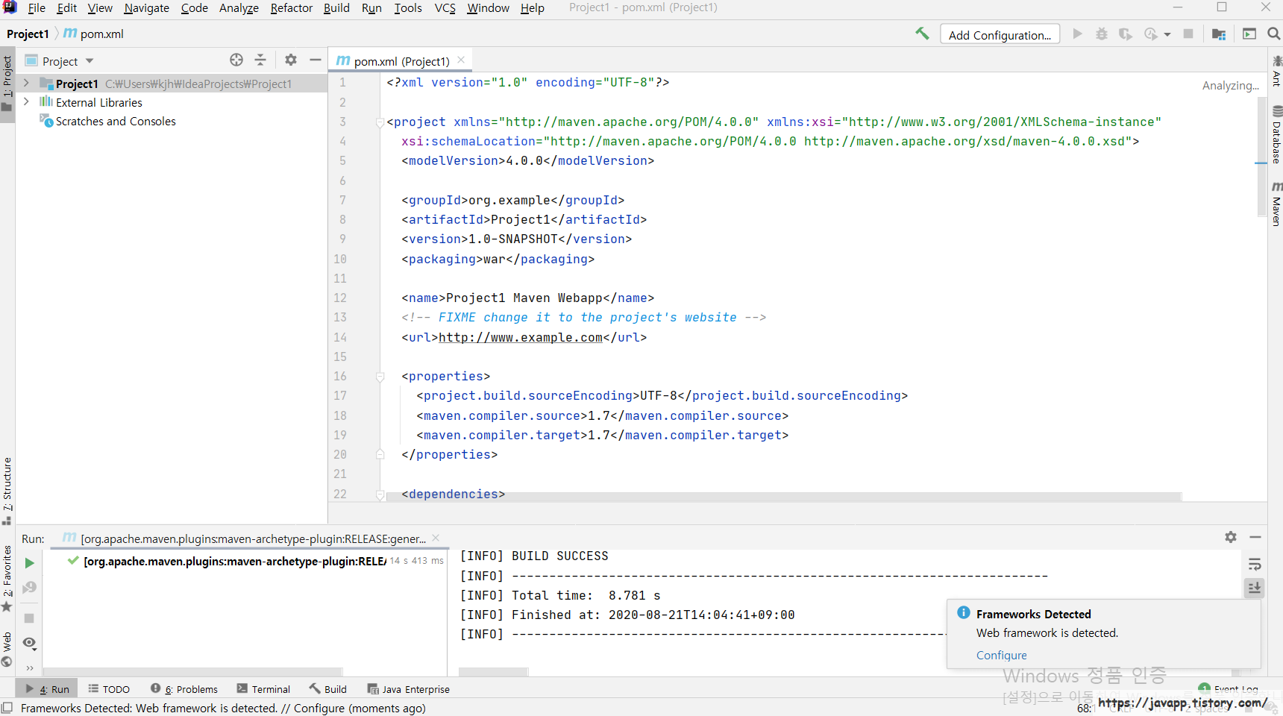The image size is (1283, 716).
Task: Toggle tool window bars icon in status bar
Action: tap(7, 708)
